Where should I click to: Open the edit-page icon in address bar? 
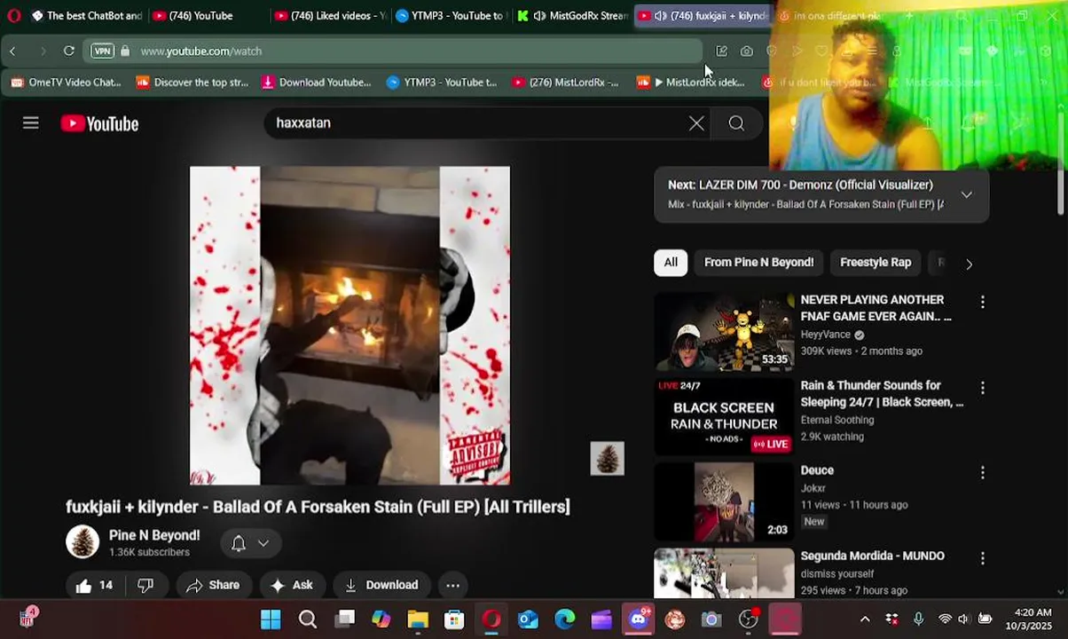point(721,51)
